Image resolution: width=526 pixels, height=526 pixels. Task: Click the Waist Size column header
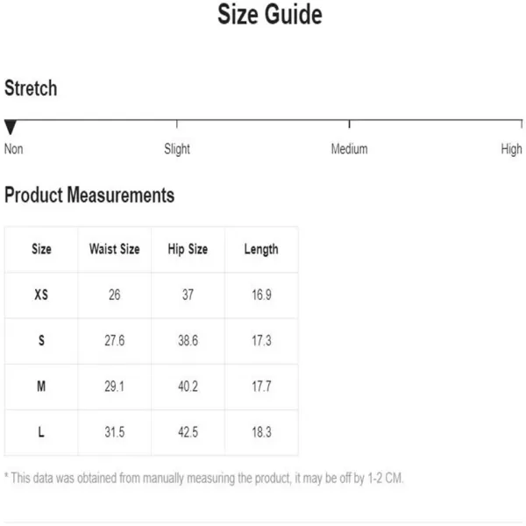(x=114, y=249)
